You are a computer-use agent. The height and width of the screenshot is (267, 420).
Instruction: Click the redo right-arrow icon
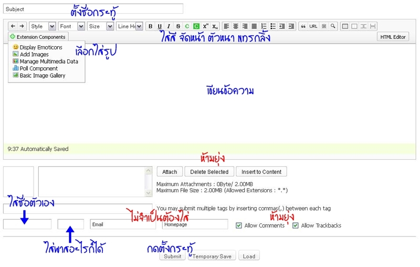[22, 26]
